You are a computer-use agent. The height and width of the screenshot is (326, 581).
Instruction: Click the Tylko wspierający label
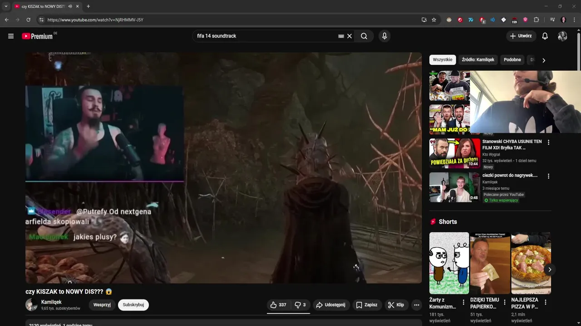point(501,200)
